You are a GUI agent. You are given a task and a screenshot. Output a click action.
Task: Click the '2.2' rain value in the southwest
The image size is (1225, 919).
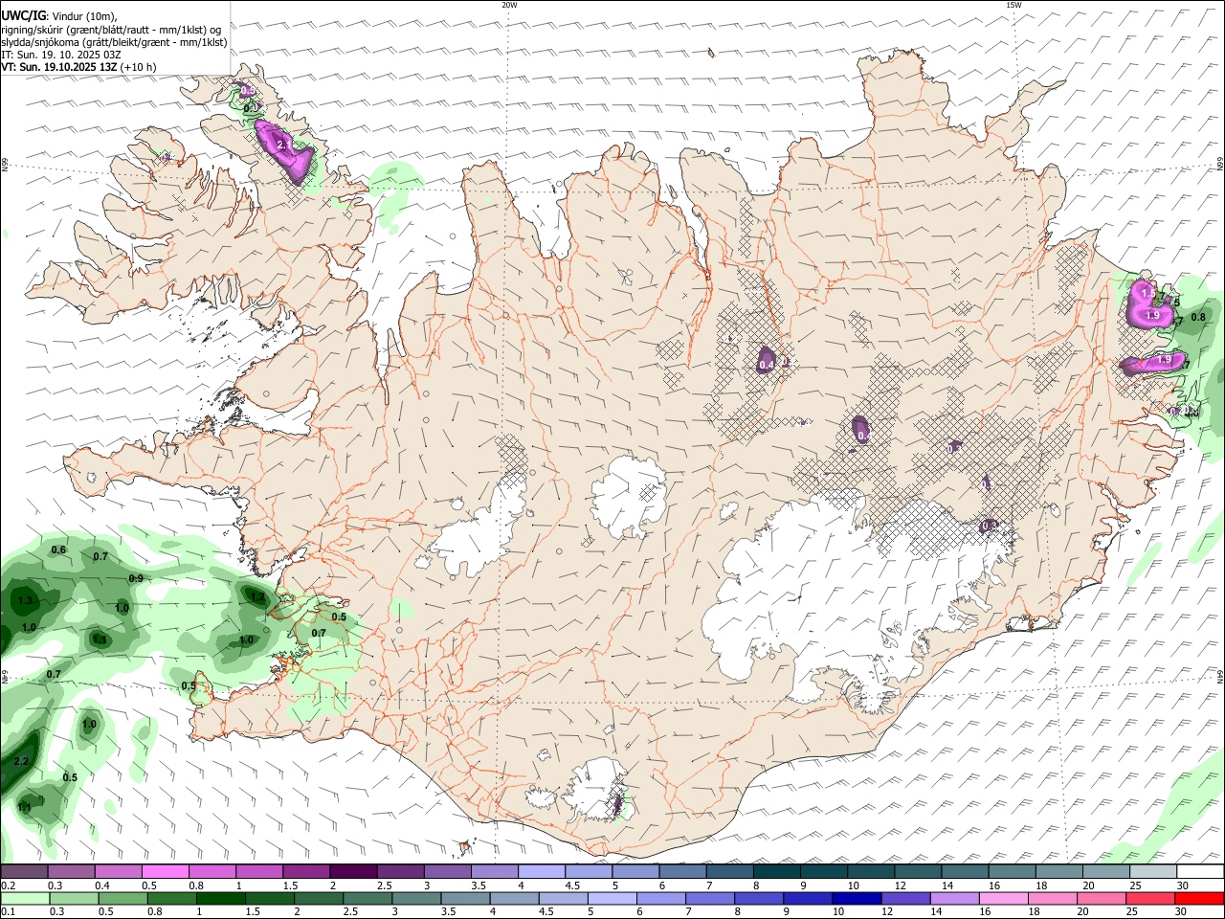21,761
